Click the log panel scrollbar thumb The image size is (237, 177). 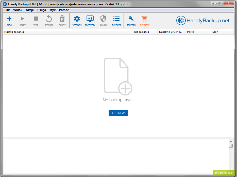click(x=231, y=146)
